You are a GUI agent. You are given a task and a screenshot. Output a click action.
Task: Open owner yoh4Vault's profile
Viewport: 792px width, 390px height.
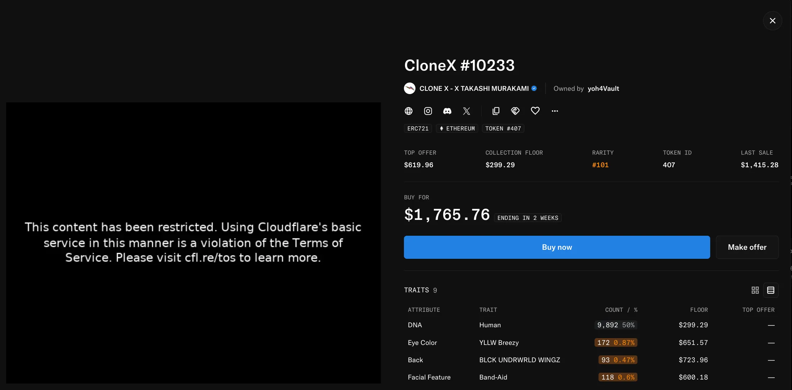coord(603,89)
